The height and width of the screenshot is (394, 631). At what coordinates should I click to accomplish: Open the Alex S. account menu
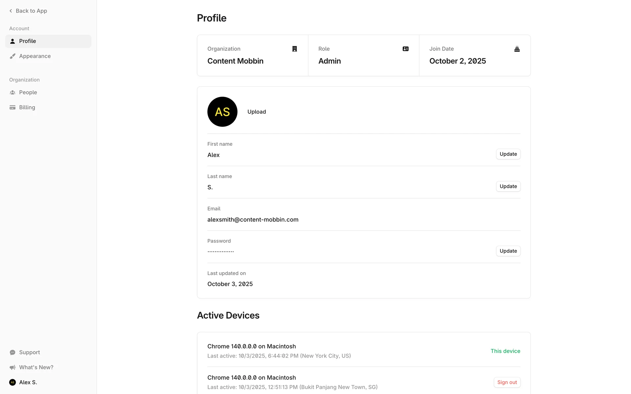point(28,382)
